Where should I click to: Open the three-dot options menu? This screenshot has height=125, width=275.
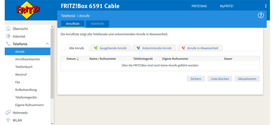point(266,6)
